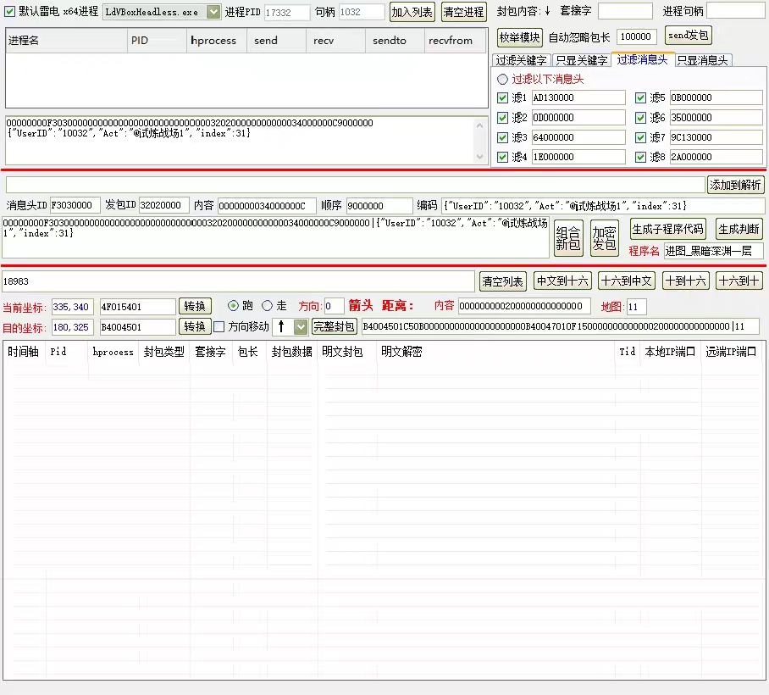Screen dimensions: 769x695
Task: Click 转换 beside the 当前坐标 row
Action: [195, 306]
